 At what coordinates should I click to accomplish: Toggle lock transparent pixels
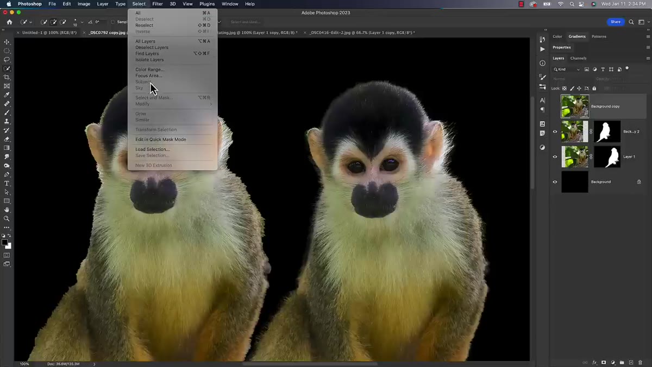point(565,88)
